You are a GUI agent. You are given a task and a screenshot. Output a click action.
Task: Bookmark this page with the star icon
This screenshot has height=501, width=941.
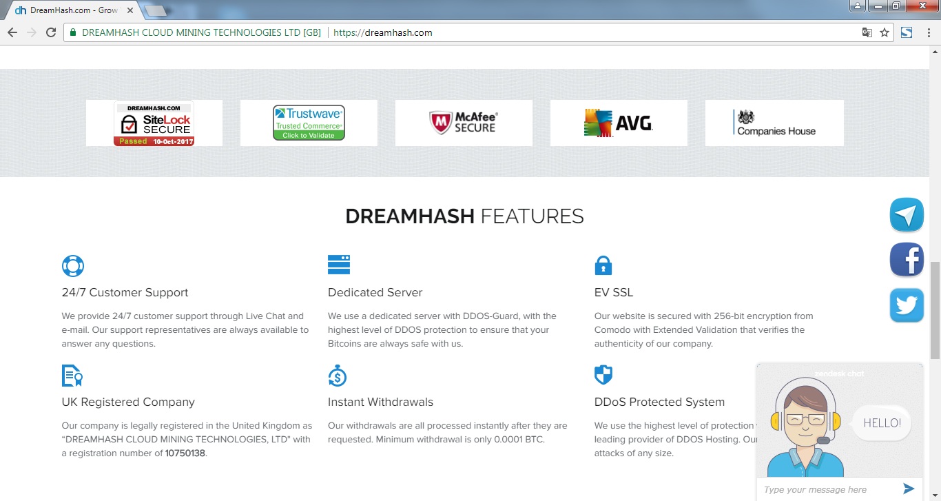(885, 32)
